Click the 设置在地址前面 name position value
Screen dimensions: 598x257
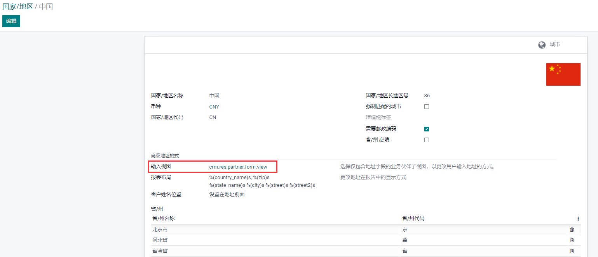coord(227,195)
